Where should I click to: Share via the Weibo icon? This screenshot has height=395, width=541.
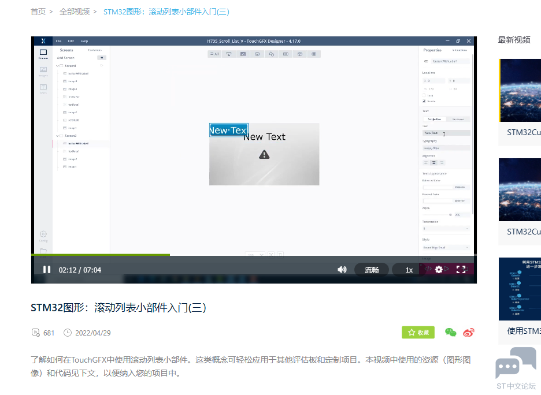tap(469, 332)
